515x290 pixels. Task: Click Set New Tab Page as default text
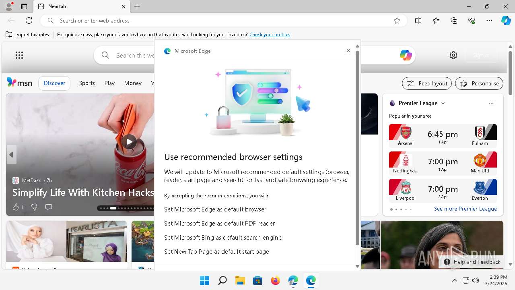[216, 252]
